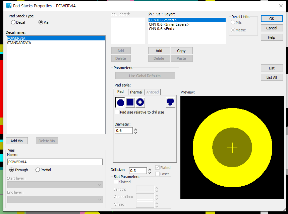
Task: Select the square pad shape icon
Action: (x=130, y=102)
